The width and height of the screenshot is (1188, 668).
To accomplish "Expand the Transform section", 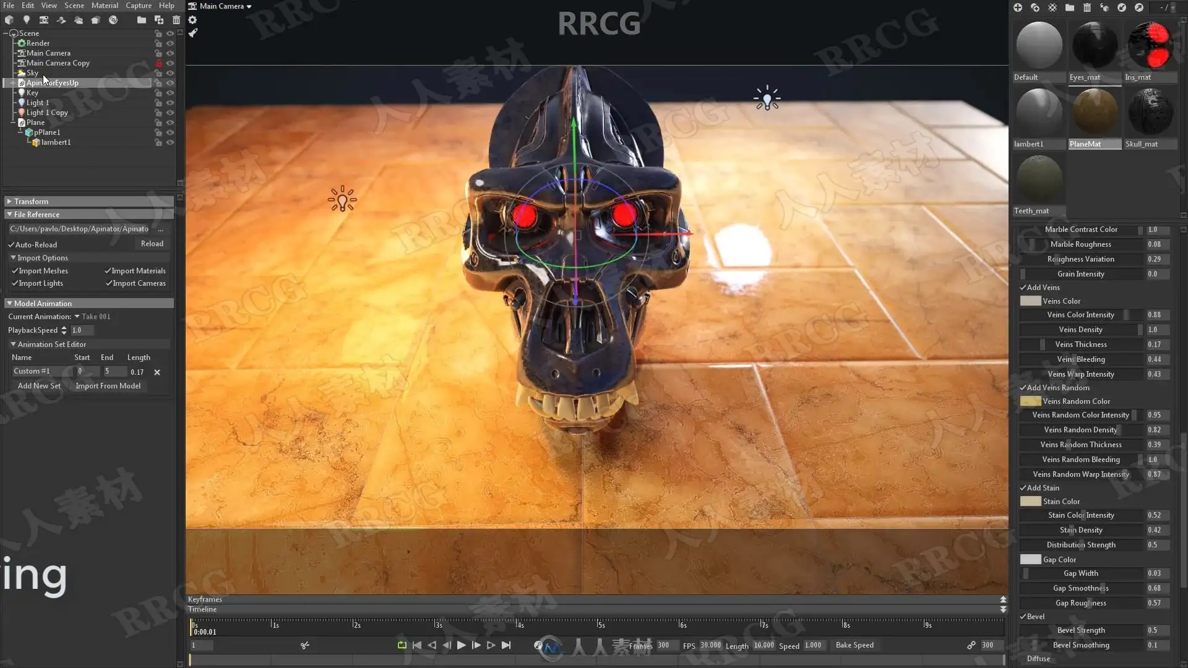I will pos(9,202).
